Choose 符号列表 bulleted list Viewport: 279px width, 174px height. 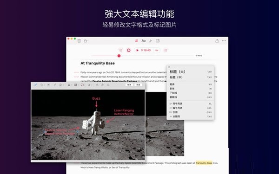(190, 103)
